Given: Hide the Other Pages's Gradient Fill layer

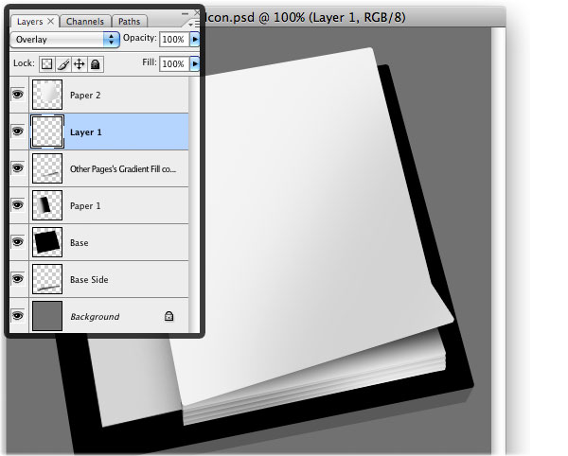Looking at the screenshot, I should coord(18,168).
